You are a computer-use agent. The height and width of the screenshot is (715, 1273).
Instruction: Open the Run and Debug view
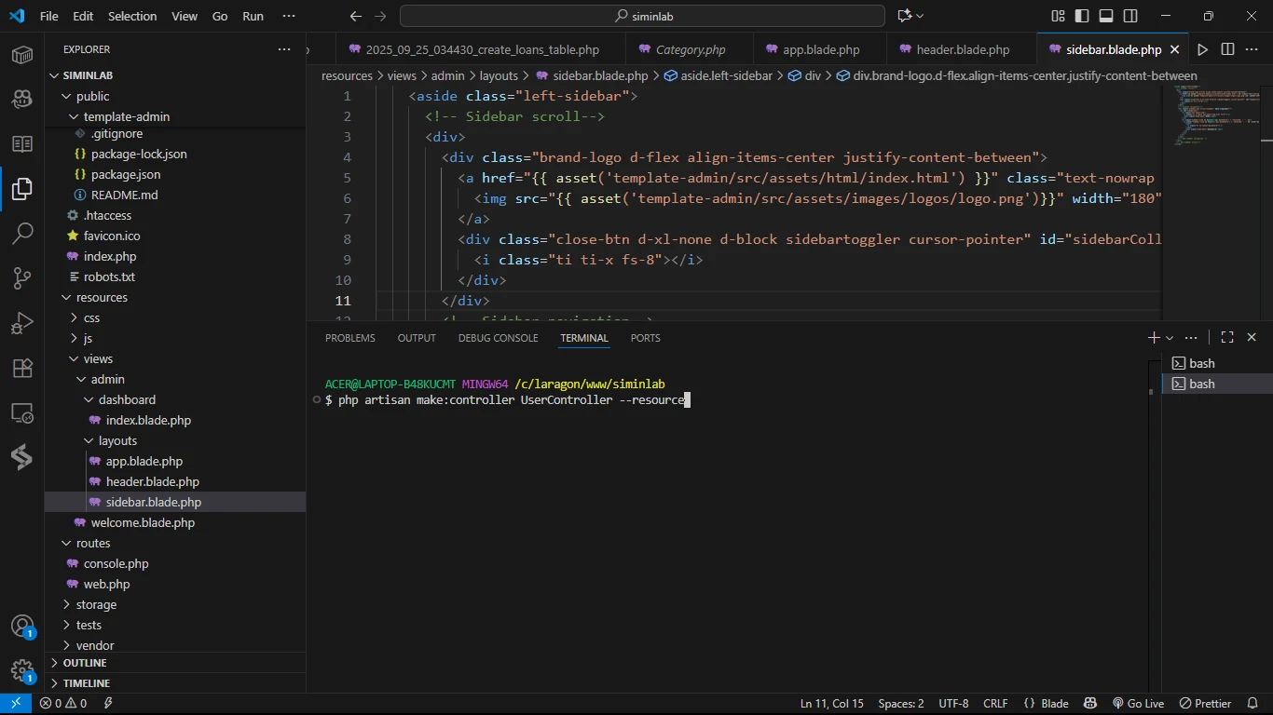tap(22, 323)
